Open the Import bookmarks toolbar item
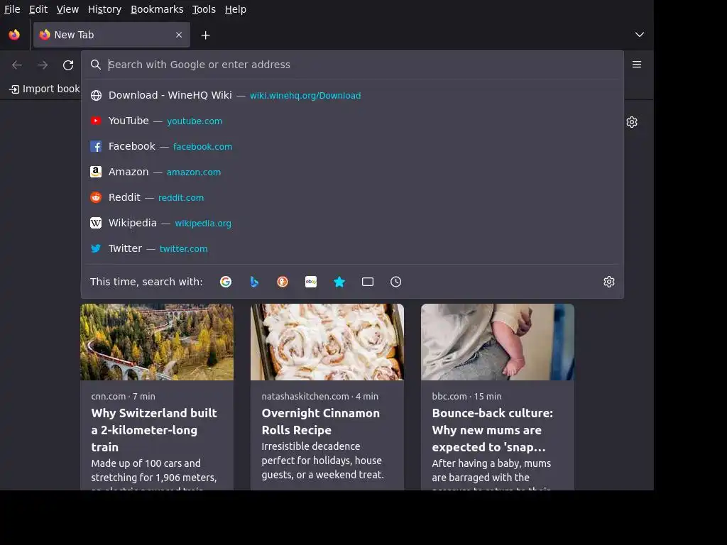Screen dimensions: 727x545 click(x=45, y=89)
